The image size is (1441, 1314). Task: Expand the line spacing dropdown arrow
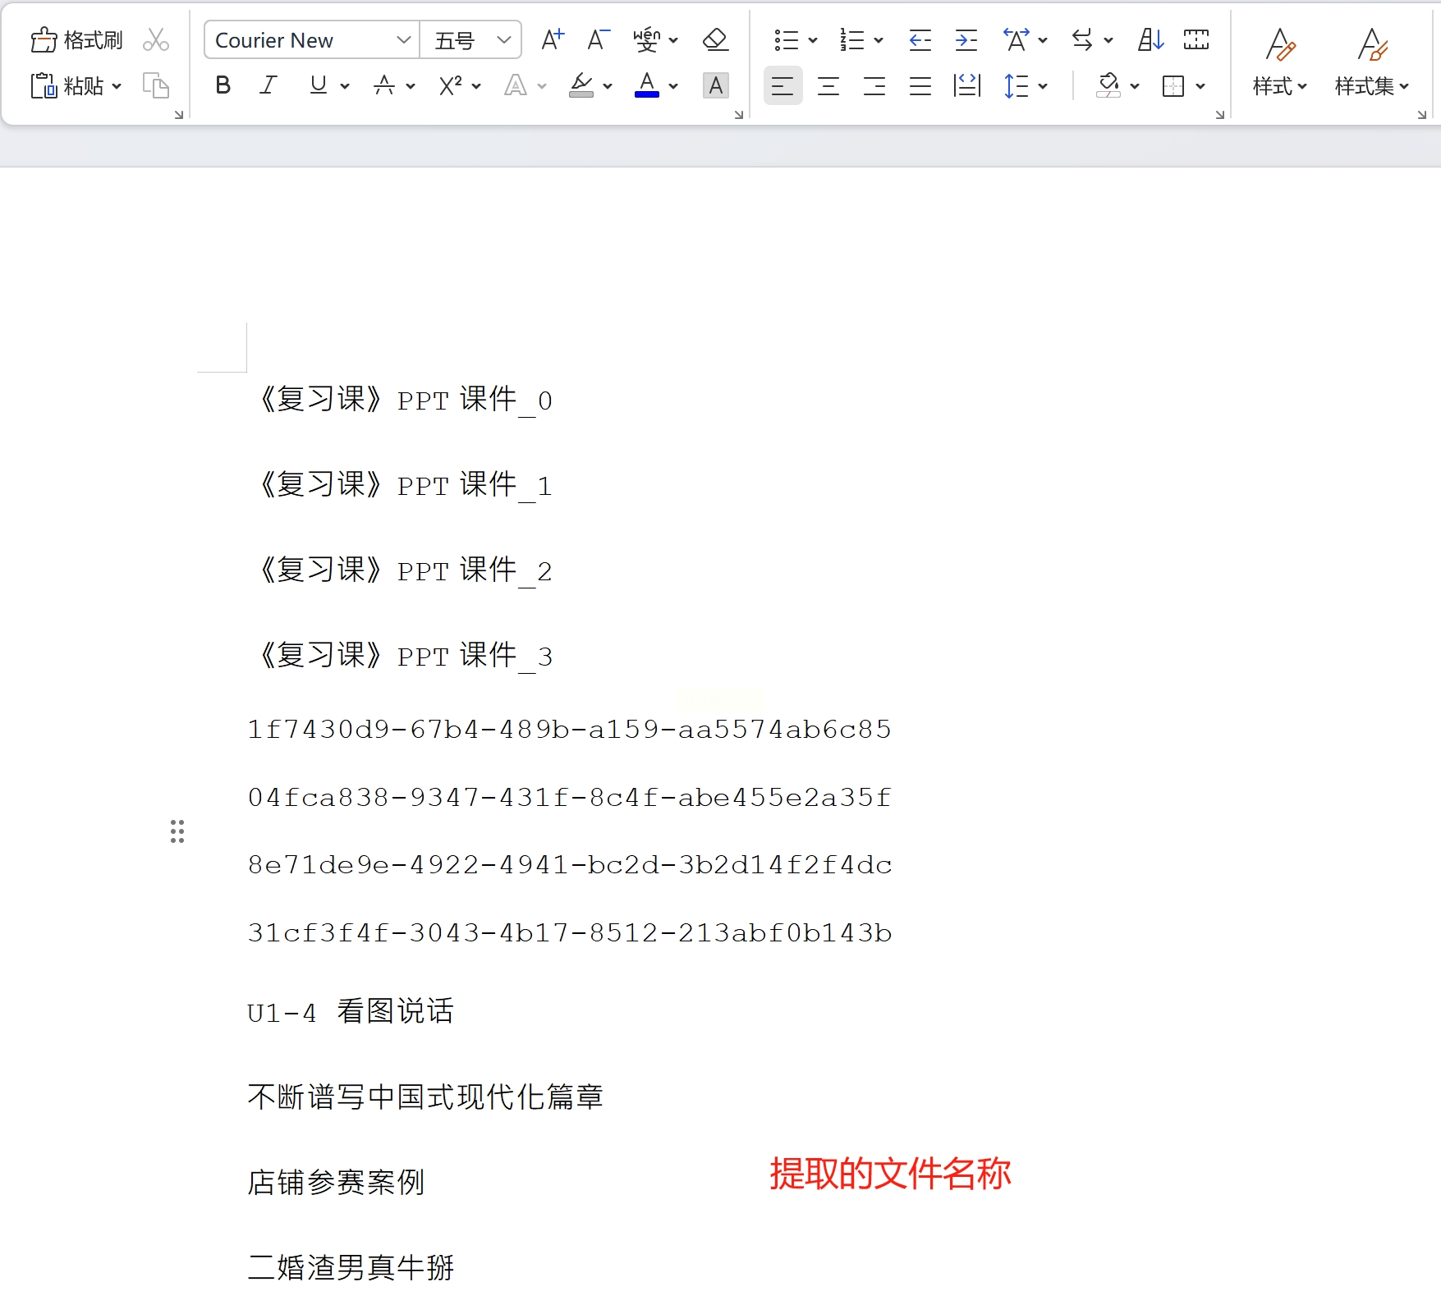(1043, 85)
